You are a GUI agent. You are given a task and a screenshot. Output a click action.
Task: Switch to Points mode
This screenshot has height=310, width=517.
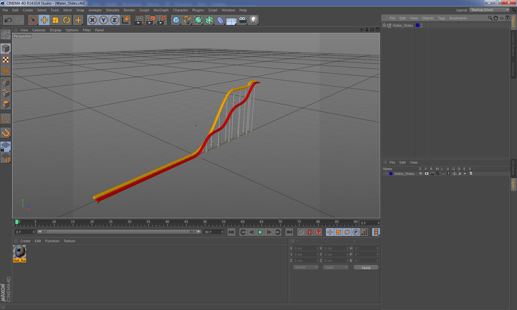coord(6,82)
